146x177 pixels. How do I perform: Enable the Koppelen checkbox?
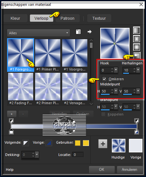coord(103,114)
